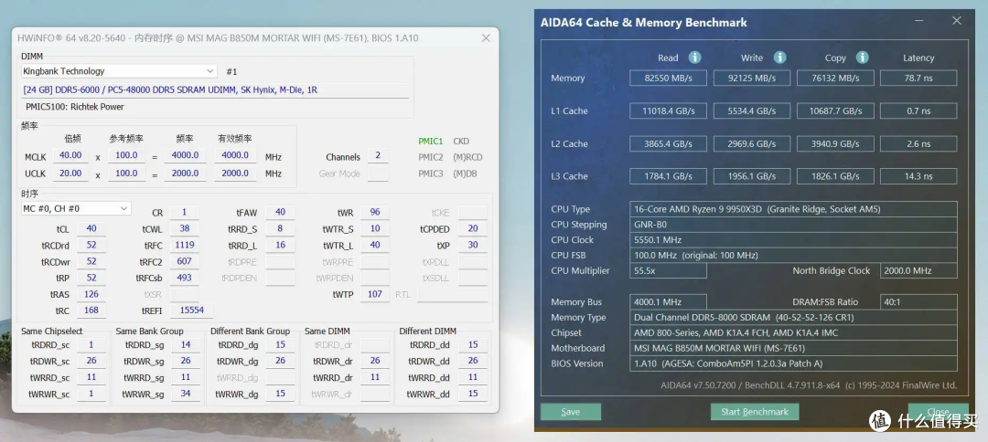Screen dimensions: 988x442
Task: Click the Memory Bus value 4000.1 MHz
Action: pyautogui.click(x=668, y=301)
